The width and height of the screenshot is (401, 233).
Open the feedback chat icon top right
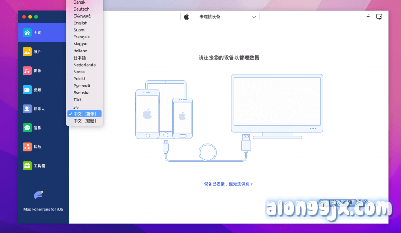(x=379, y=17)
